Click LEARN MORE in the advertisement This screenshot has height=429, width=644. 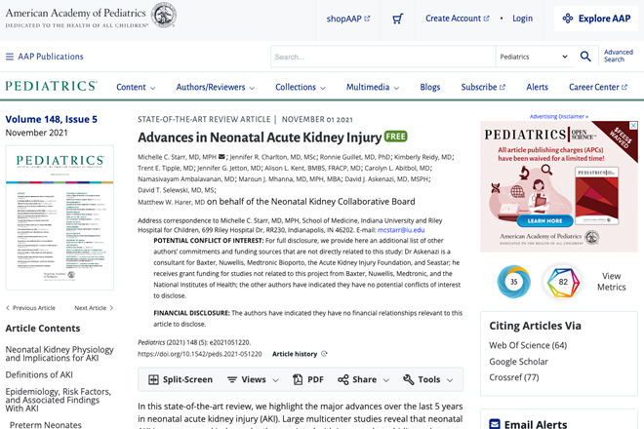click(544, 221)
